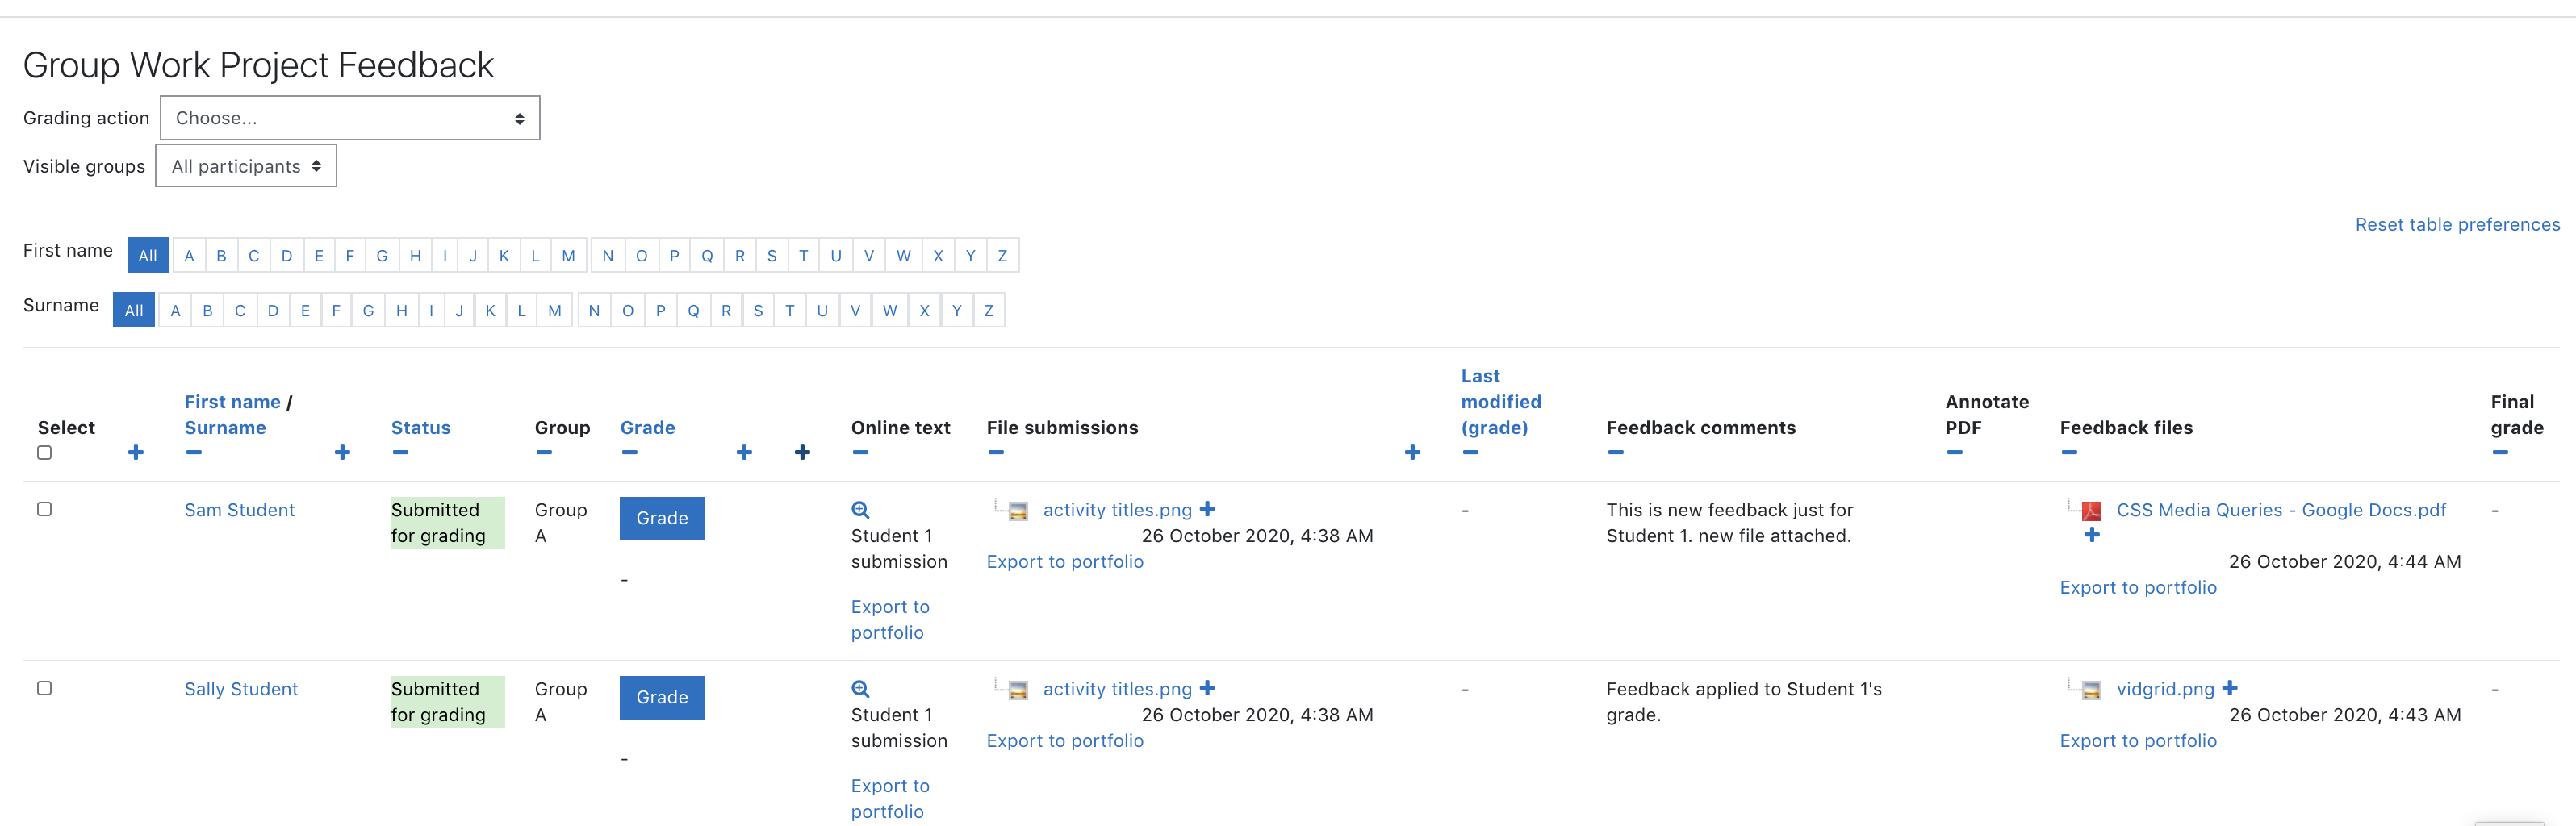Expand plus icon beside Sam's activity titles.png
This screenshot has height=826, width=2576.
pos(1207,509)
